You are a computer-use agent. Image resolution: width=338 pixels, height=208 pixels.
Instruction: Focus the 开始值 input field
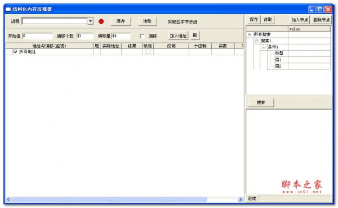[x=37, y=36]
